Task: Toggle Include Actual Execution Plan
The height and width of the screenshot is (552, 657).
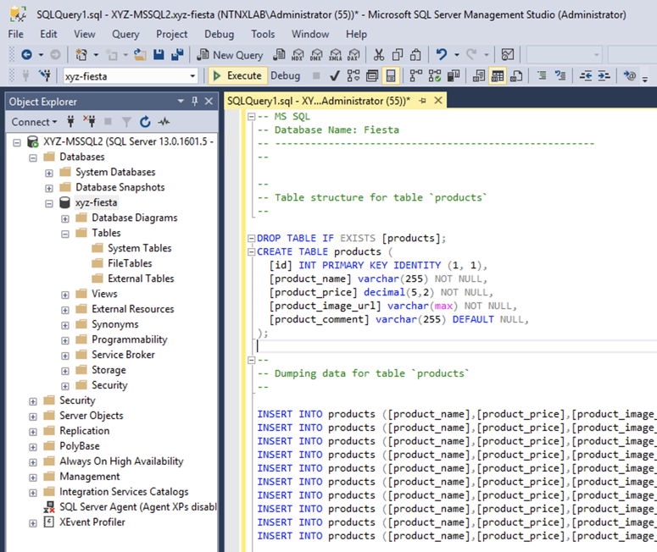Action: pos(416,75)
